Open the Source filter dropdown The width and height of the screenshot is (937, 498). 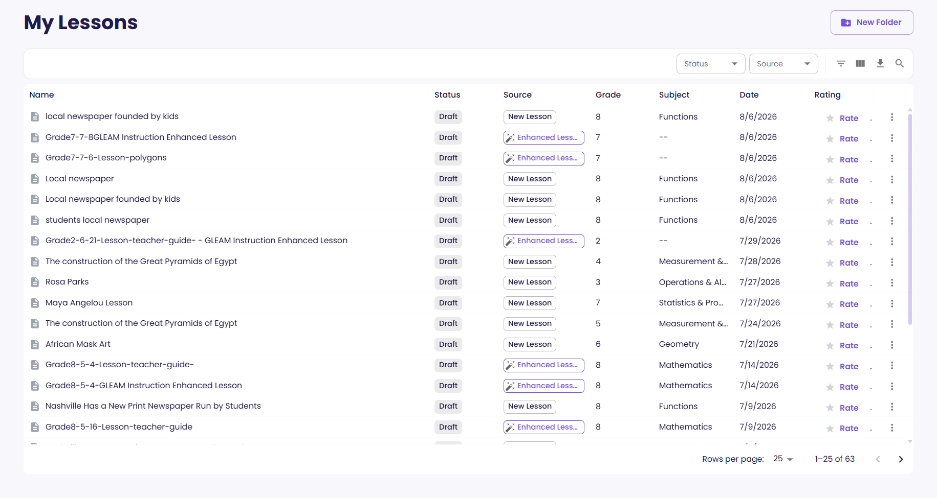pos(783,64)
